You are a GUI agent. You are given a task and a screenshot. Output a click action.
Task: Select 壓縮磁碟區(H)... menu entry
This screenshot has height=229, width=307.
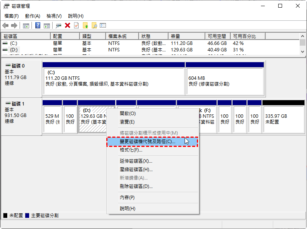click(136, 170)
